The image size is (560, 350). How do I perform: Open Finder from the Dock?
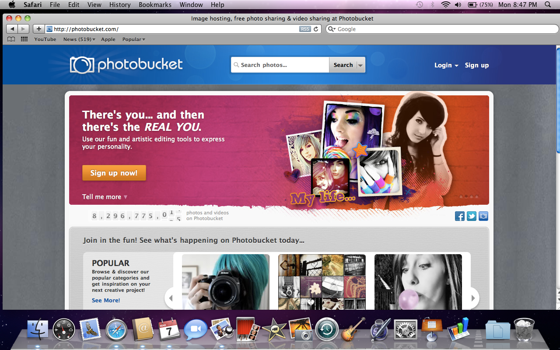(x=38, y=330)
